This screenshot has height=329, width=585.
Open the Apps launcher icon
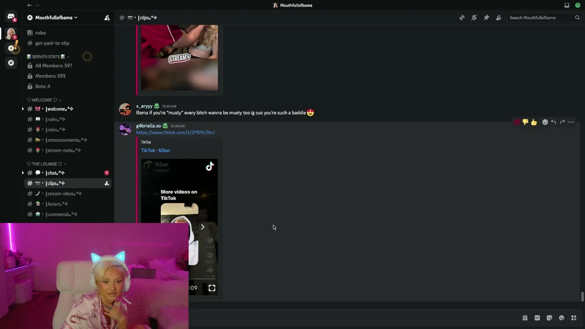tap(574, 318)
